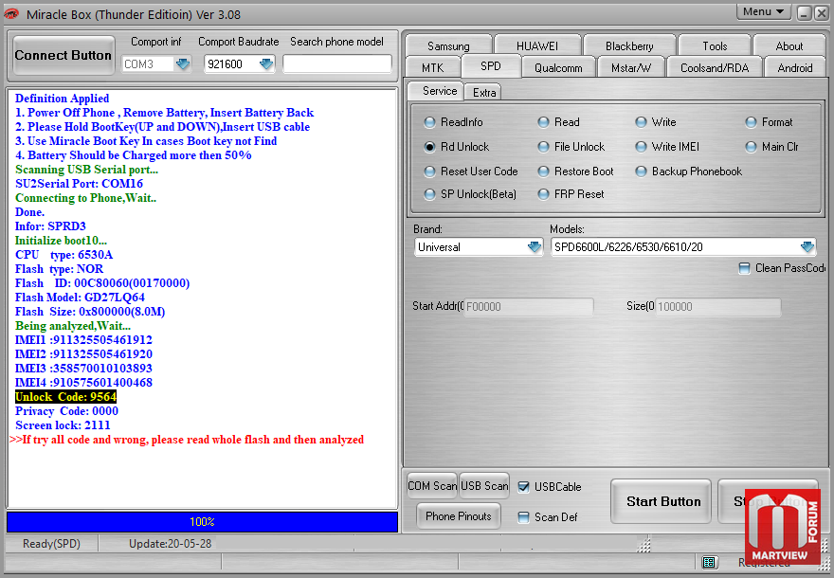Switch to the Blackberry tab
834x578 pixels.
[629, 46]
